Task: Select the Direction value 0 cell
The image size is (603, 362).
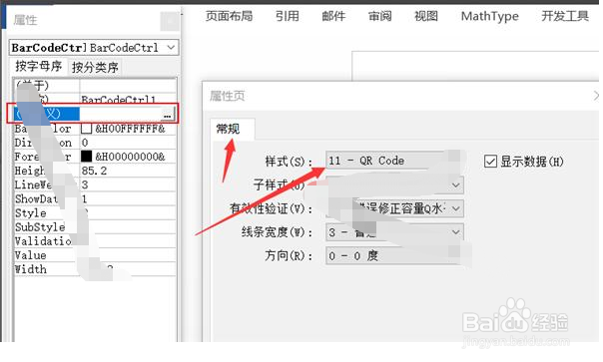Action: [x=128, y=143]
